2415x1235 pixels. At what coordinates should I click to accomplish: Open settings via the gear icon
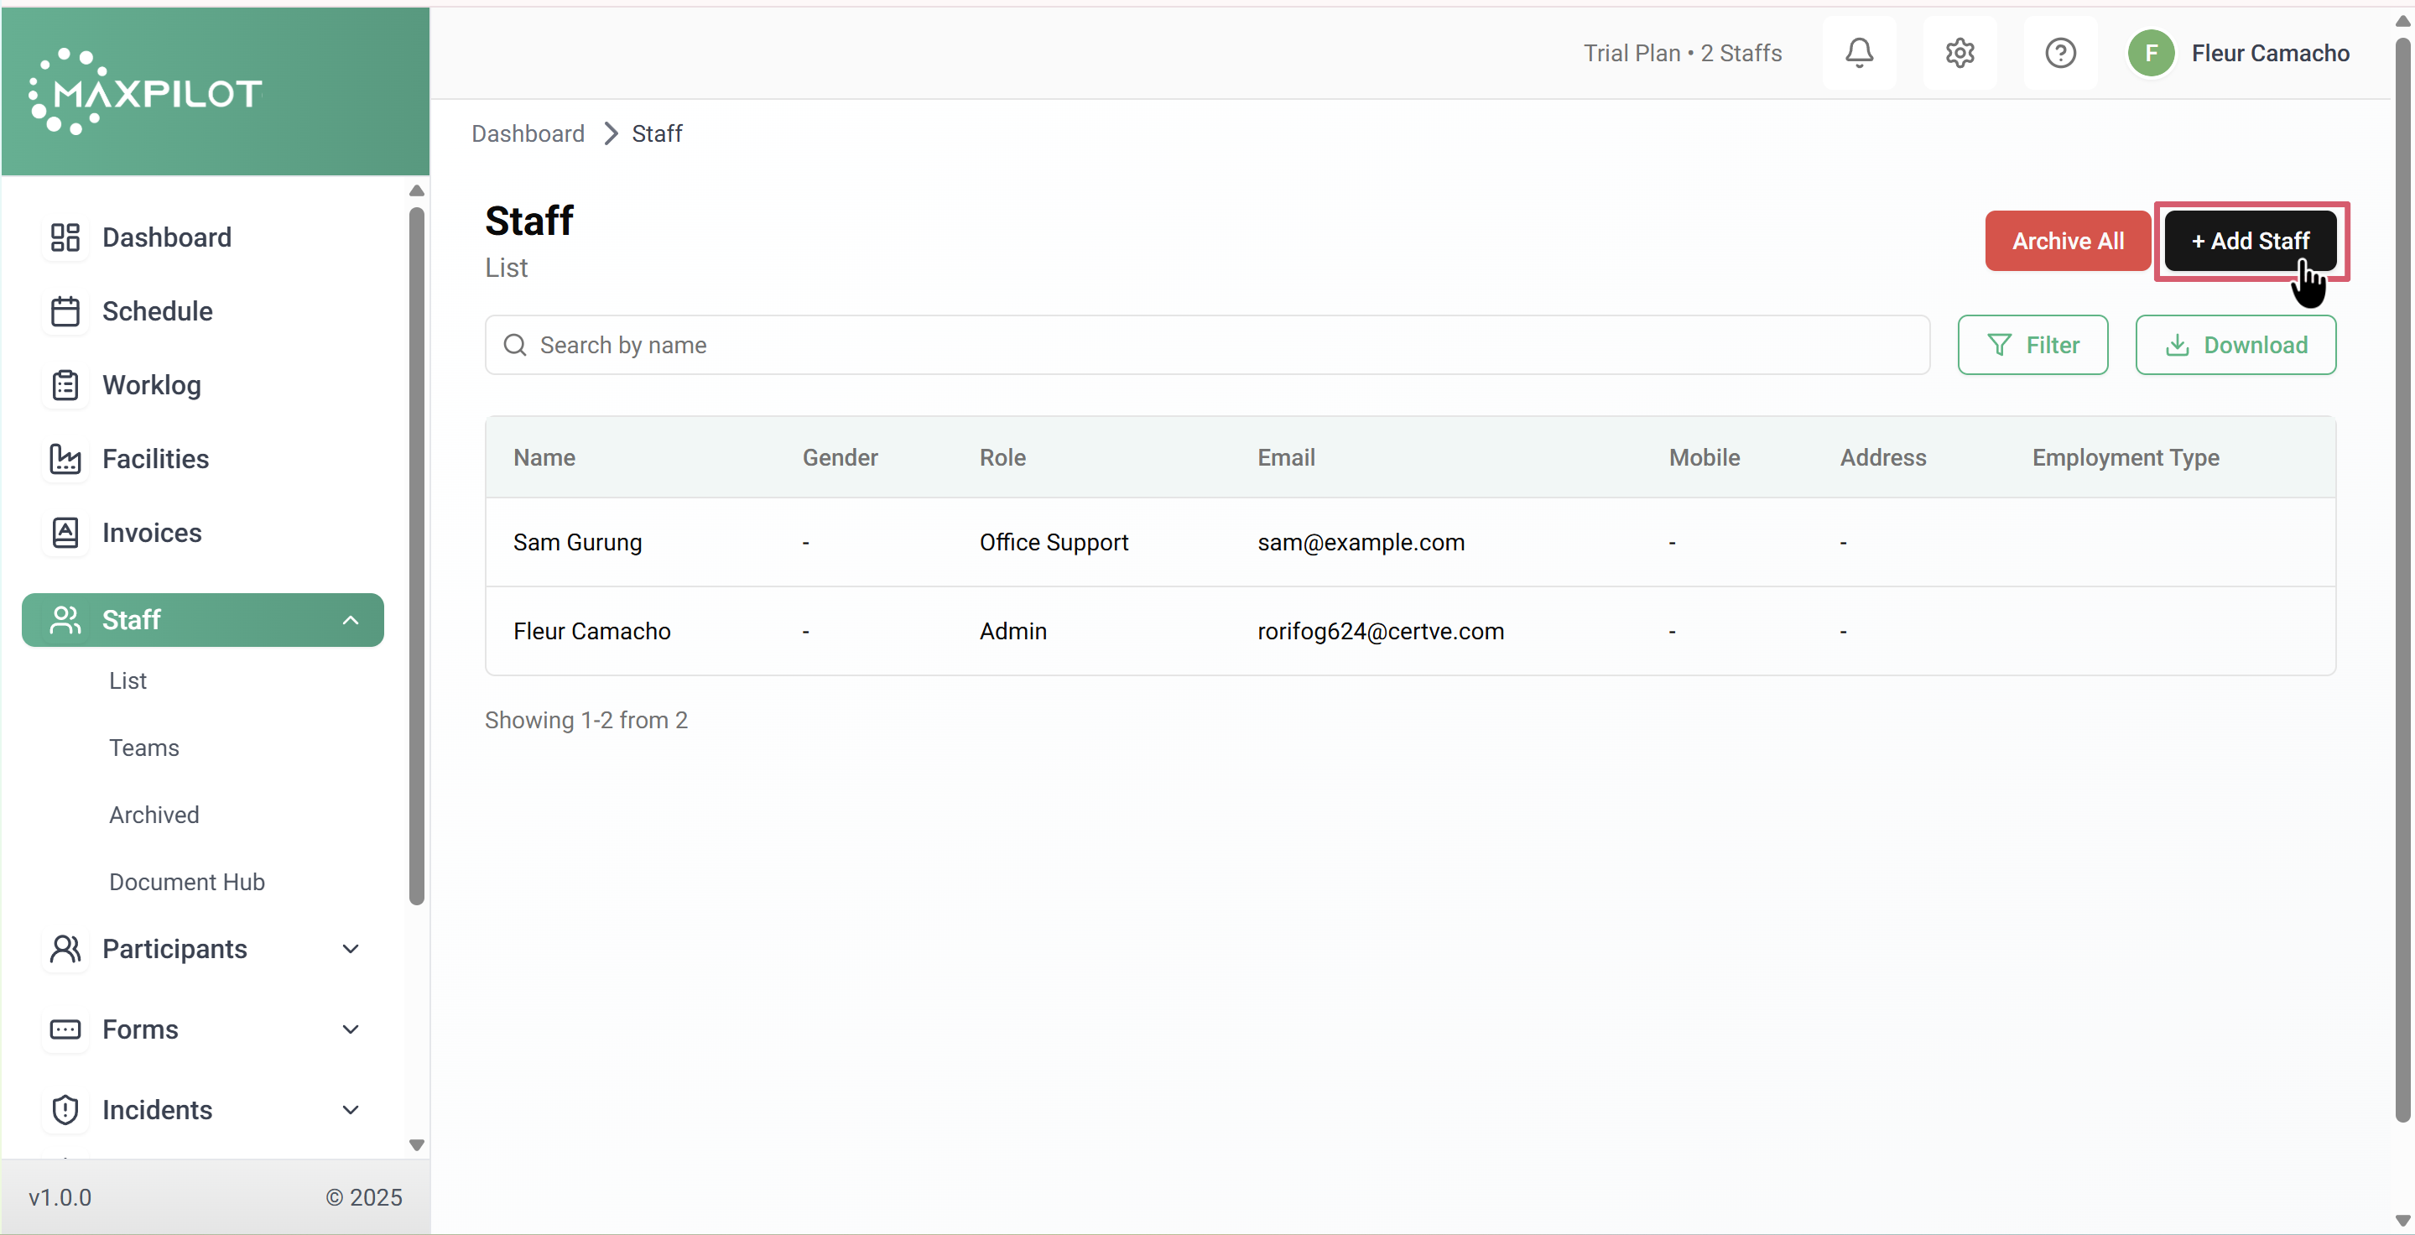pos(1960,53)
